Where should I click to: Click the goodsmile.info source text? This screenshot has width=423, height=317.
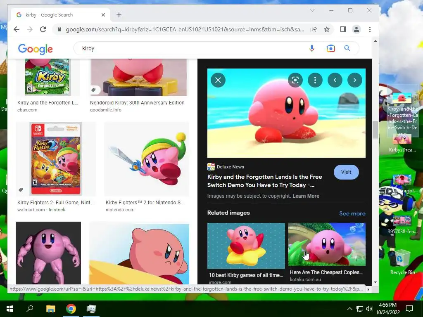[105, 110]
